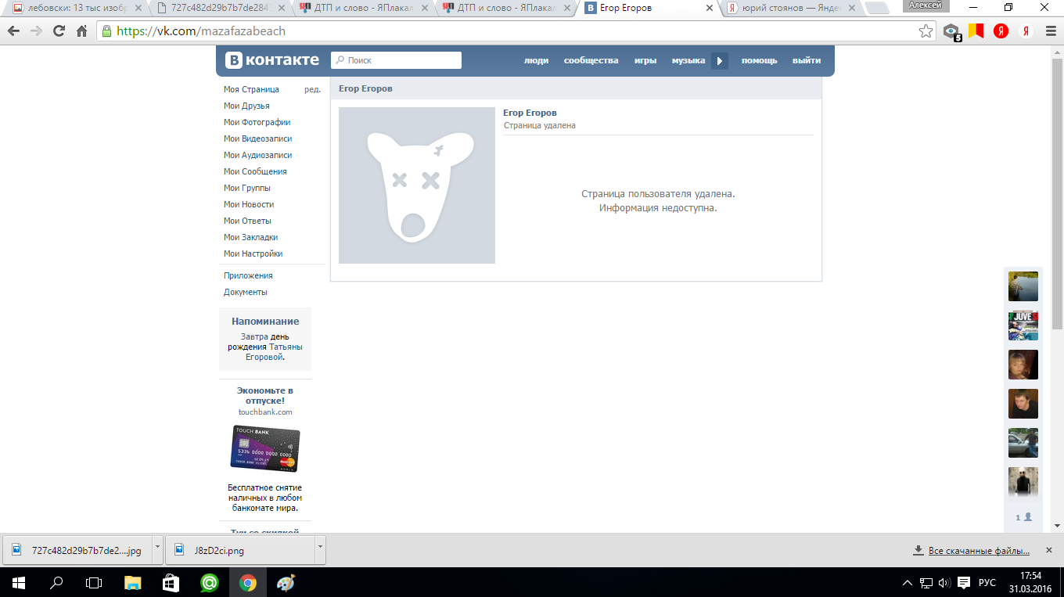Open Мои Фотографии in the sidebar
The image size is (1064, 597).
257,122
